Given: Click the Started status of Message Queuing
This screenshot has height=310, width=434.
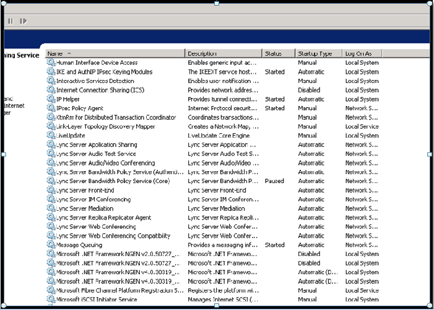Looking at the screenshot, I should click(274, 245).
